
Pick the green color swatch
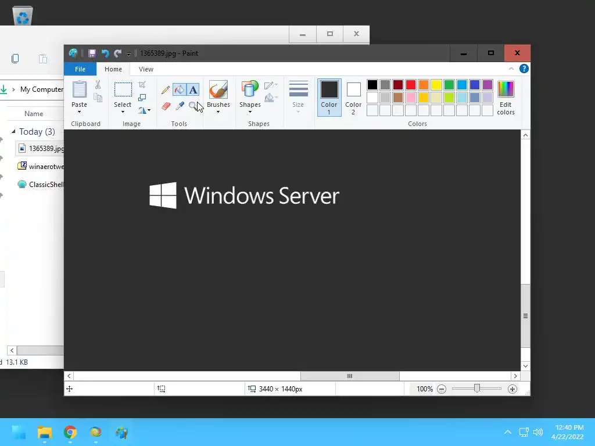pyautogui.click(x=449, y=85)
